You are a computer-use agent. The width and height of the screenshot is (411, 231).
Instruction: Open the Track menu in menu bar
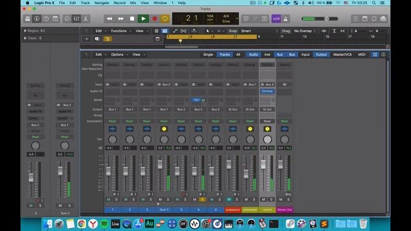point(85,3)
